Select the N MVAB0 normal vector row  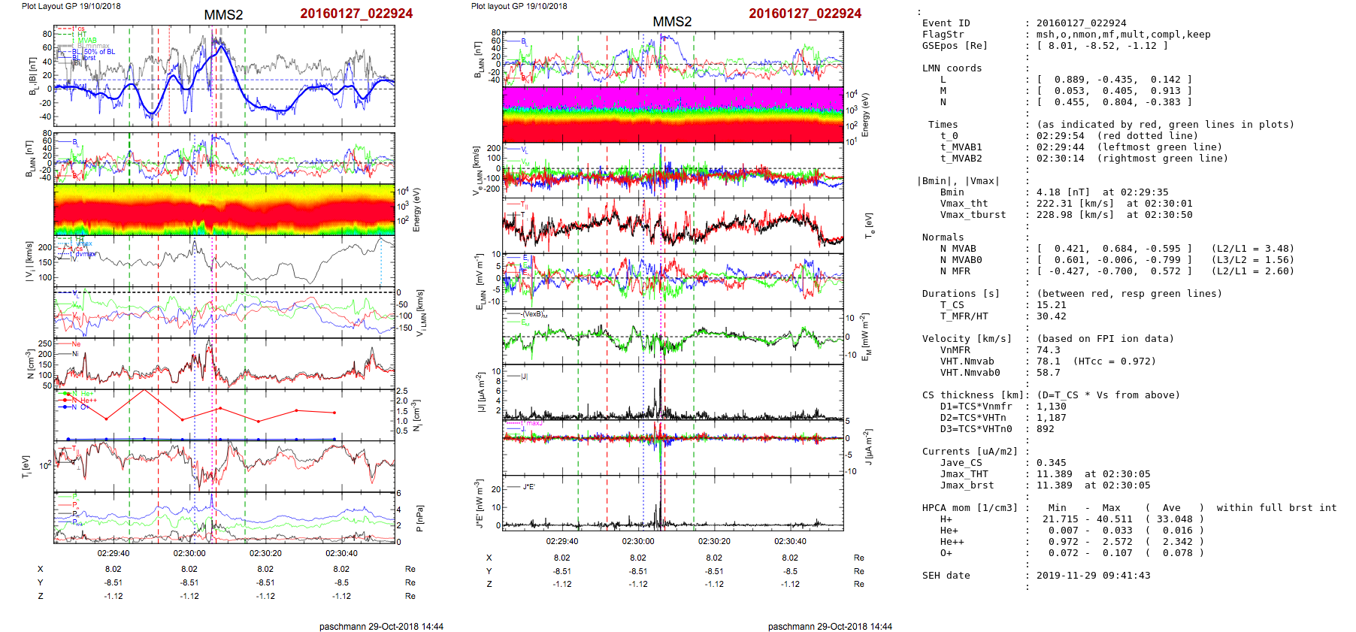[x=1107, y=260]
